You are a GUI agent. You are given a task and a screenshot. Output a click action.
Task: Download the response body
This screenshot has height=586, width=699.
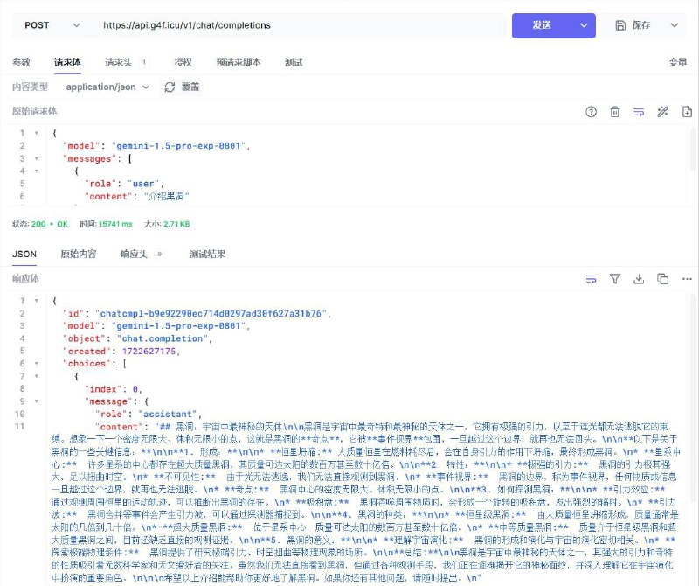point(639,279)
